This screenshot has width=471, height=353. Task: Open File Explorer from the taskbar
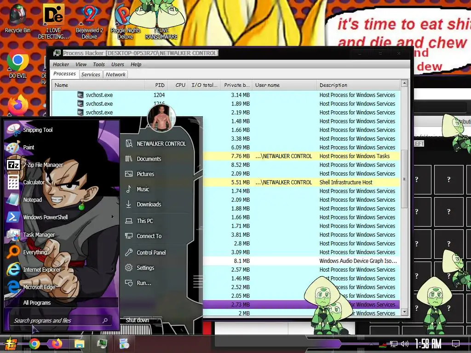[79, 344]
